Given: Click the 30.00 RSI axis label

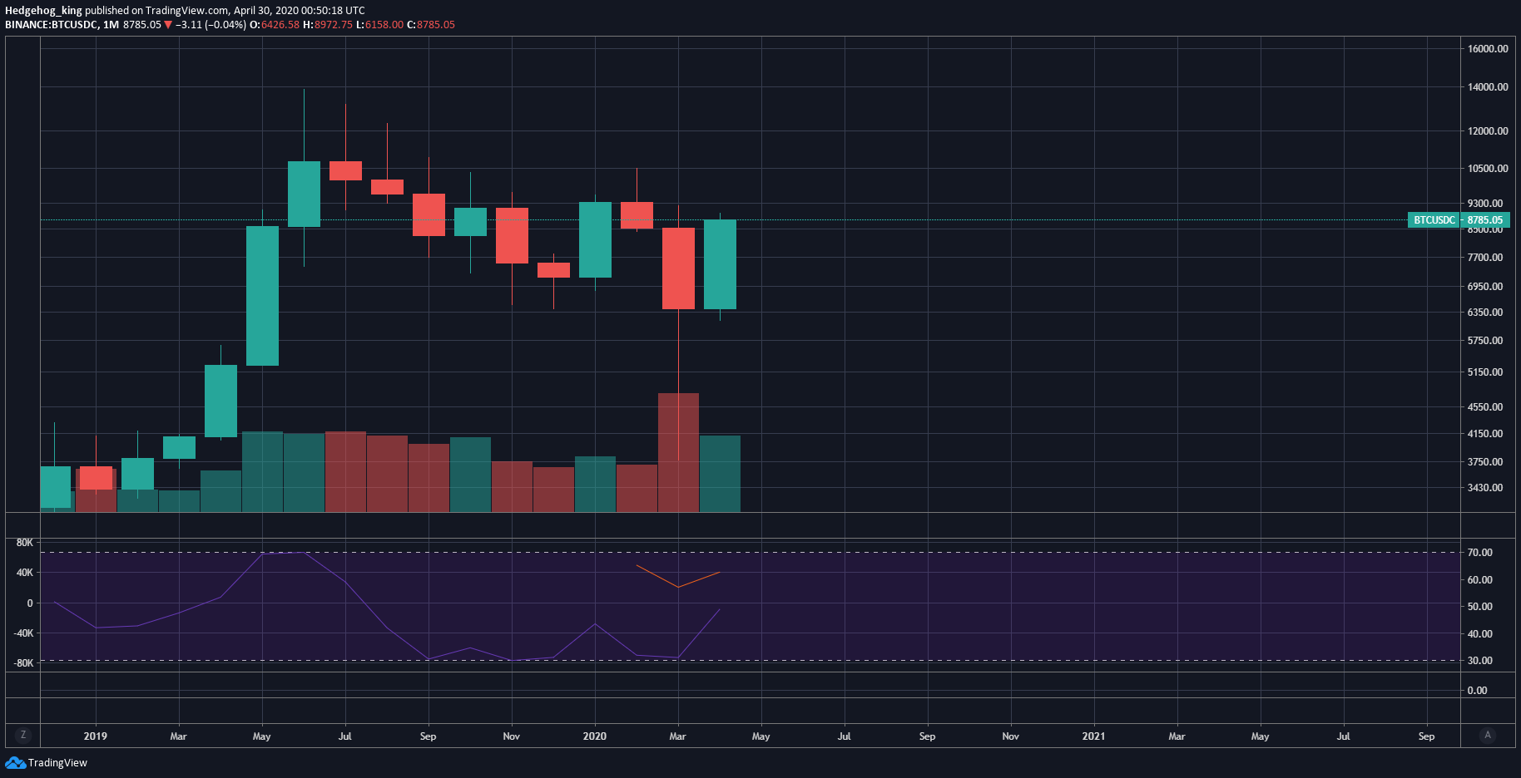Looking at the screenshot, I should point(1479,661).
